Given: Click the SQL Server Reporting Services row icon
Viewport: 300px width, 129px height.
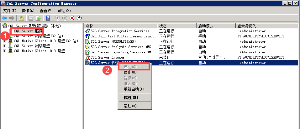Looking at the screenshot, I should (88, 52).
